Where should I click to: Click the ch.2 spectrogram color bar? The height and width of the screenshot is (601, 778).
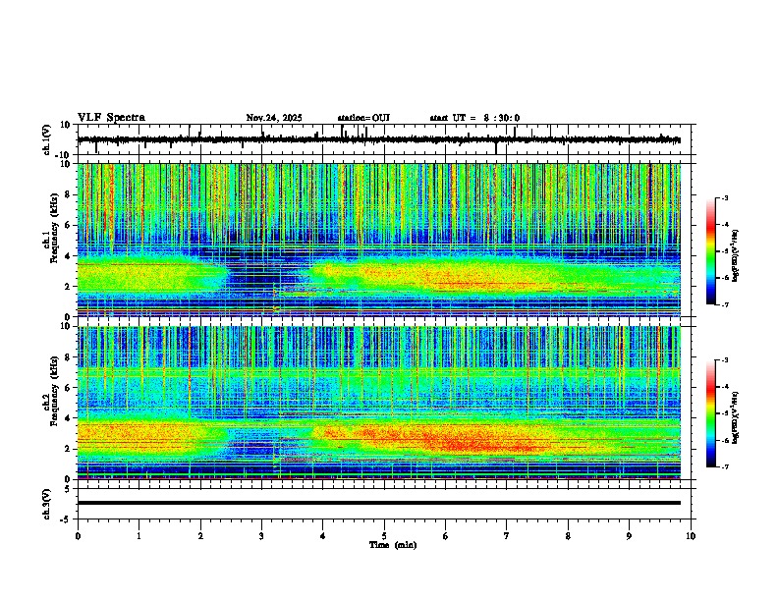(x=711, y=413)
